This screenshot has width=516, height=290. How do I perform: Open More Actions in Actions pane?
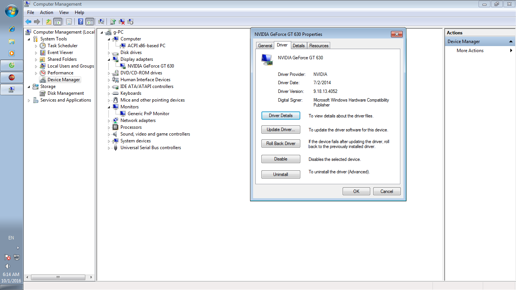point(470,51)
